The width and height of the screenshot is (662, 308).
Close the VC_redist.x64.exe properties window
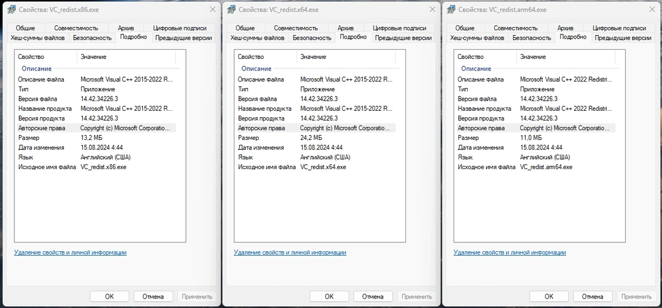433,9
